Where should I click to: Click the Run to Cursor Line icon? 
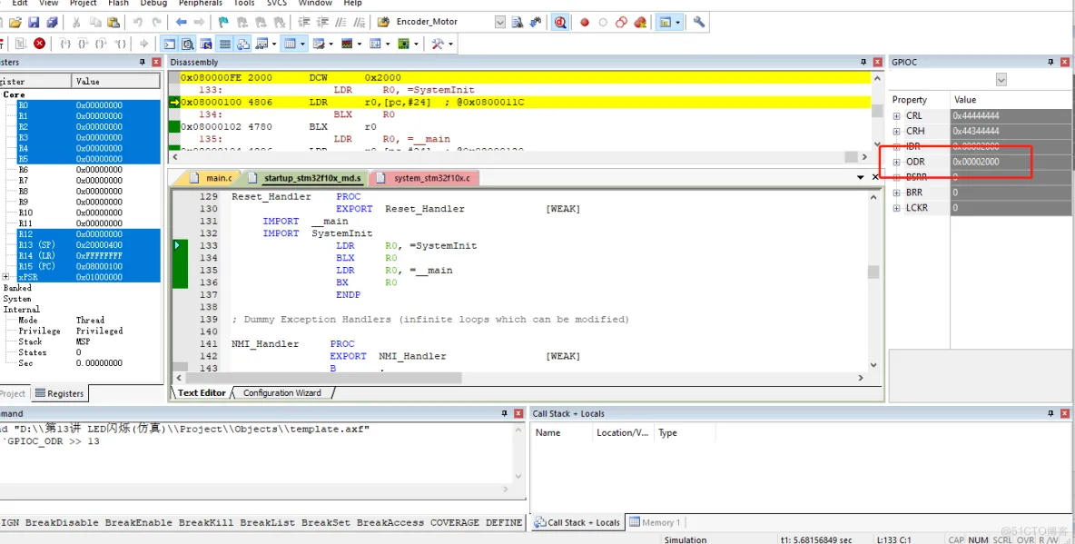coord(119,44)
